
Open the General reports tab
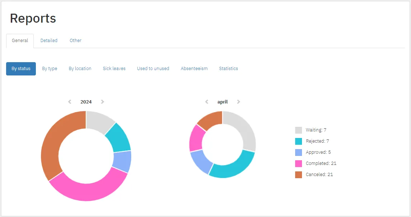20,41
